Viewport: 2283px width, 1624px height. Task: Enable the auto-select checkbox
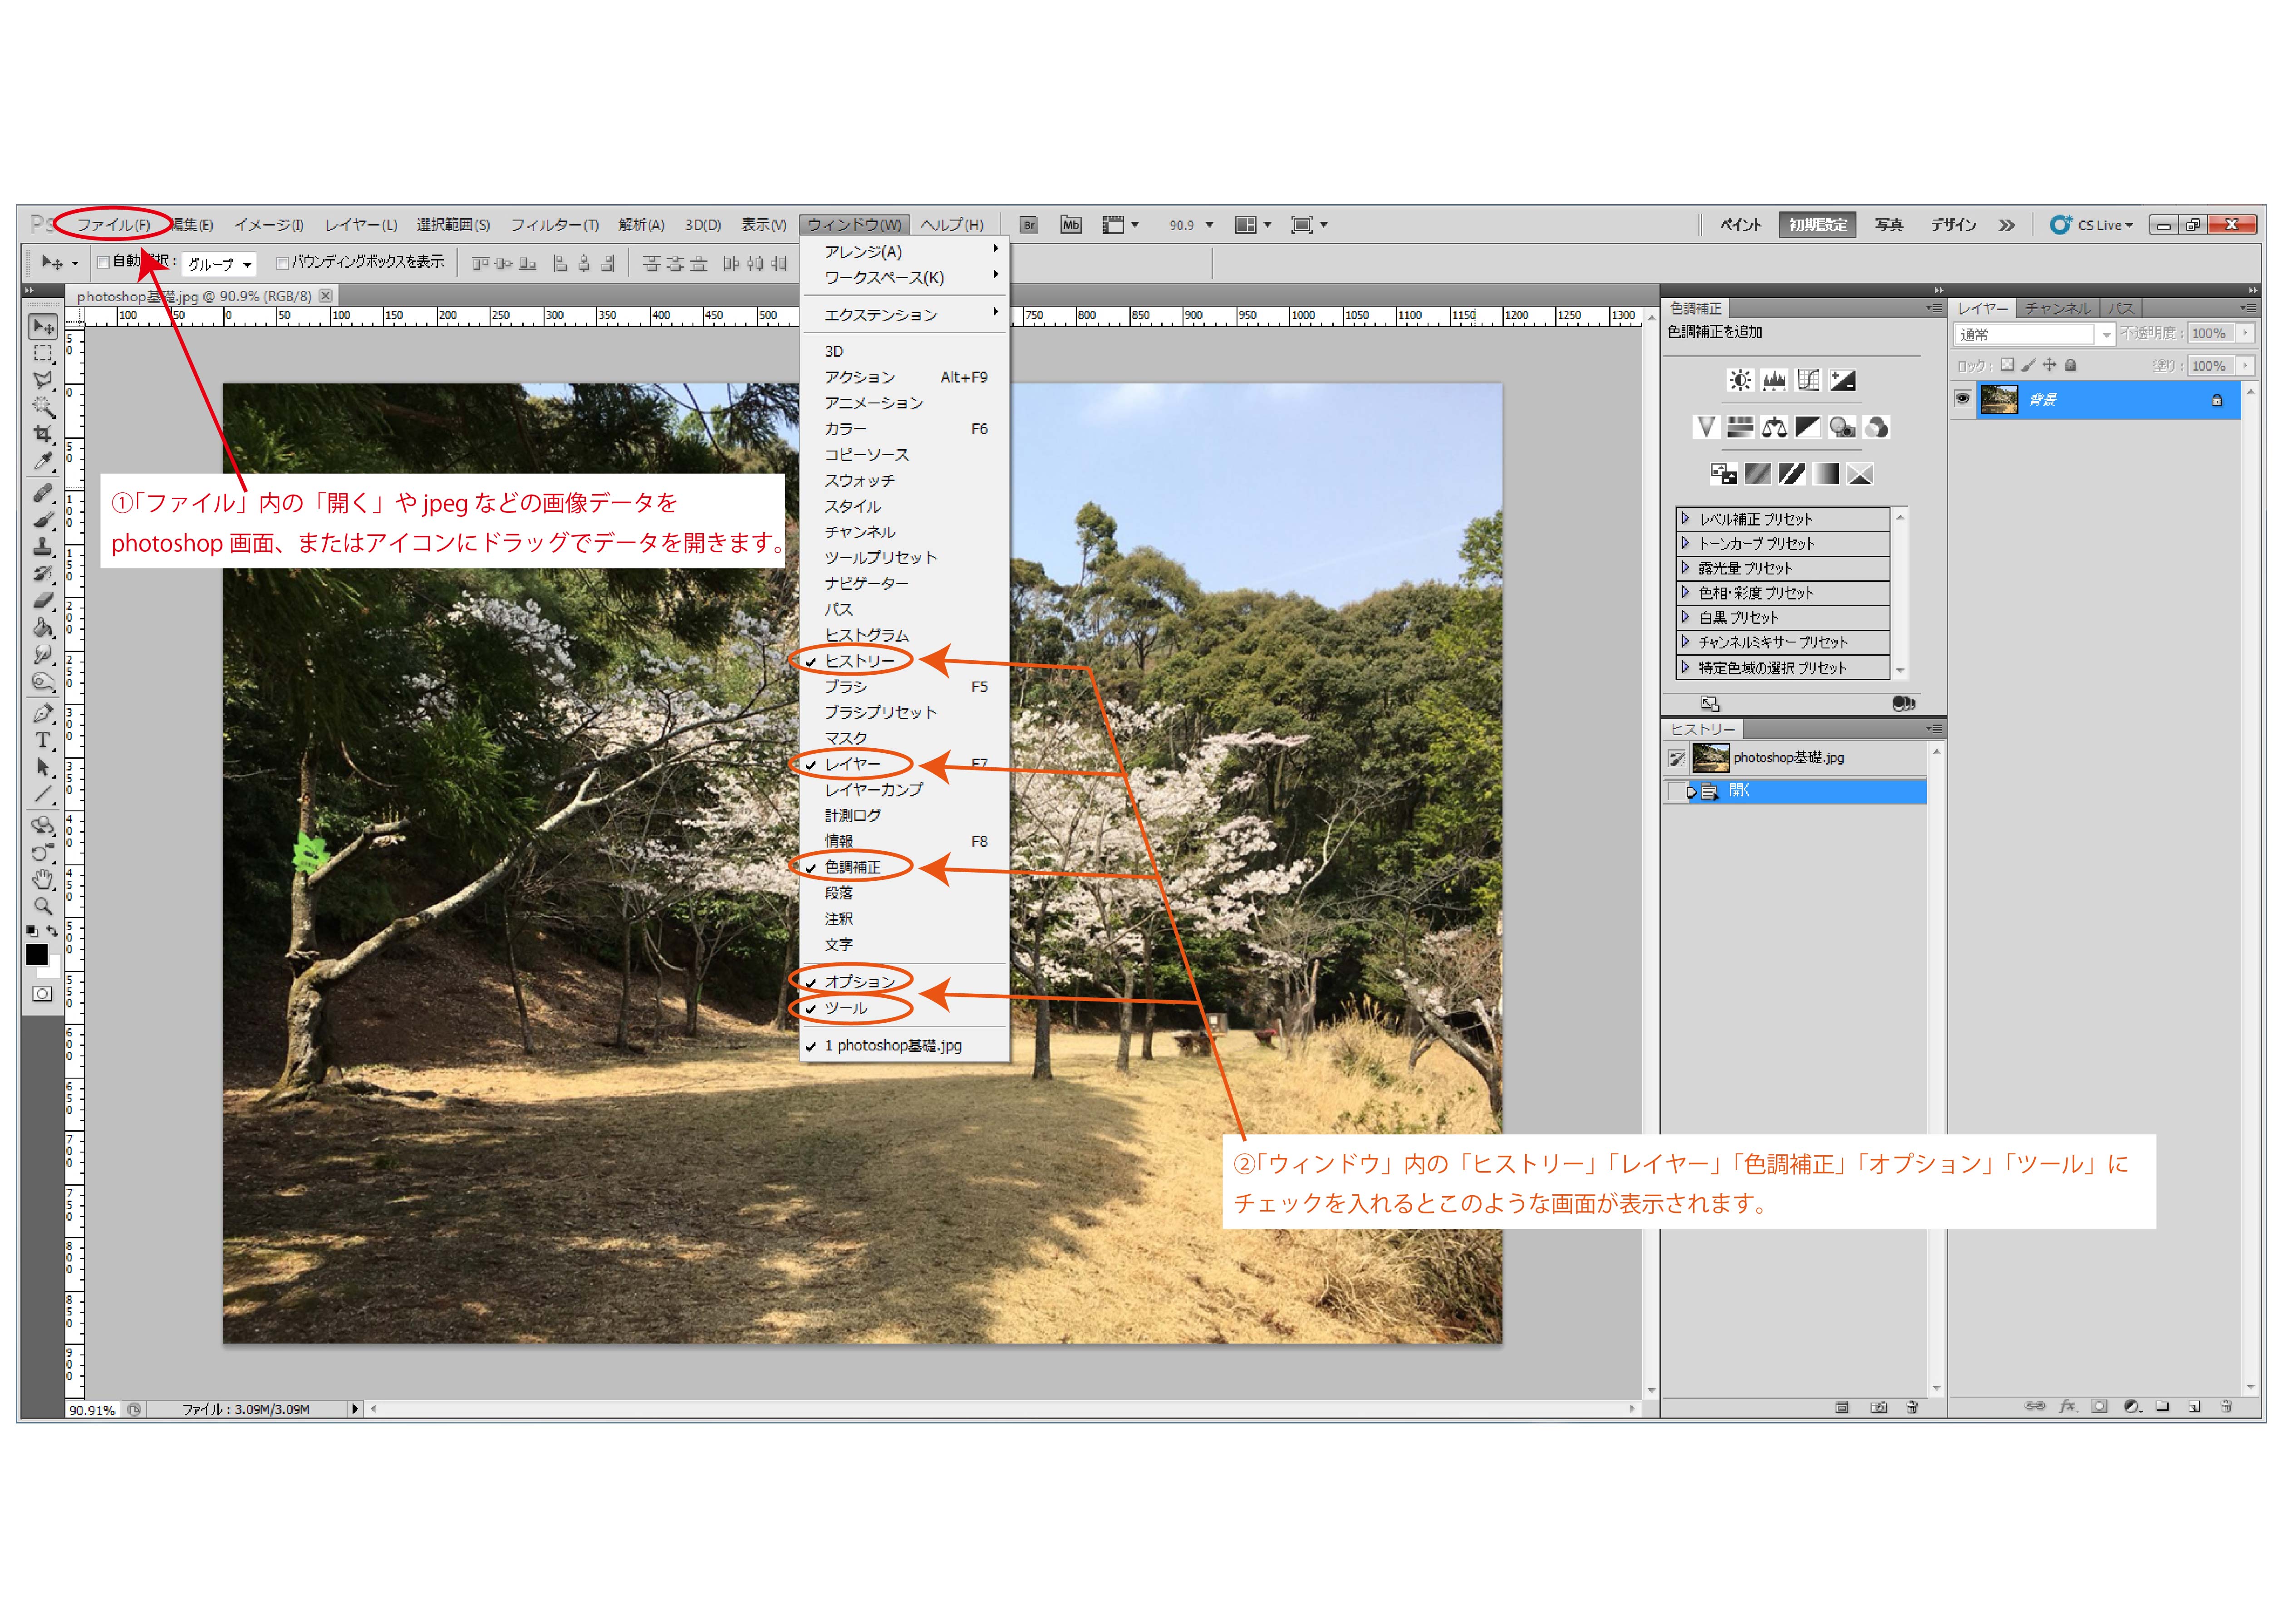[x=103, y=262]
